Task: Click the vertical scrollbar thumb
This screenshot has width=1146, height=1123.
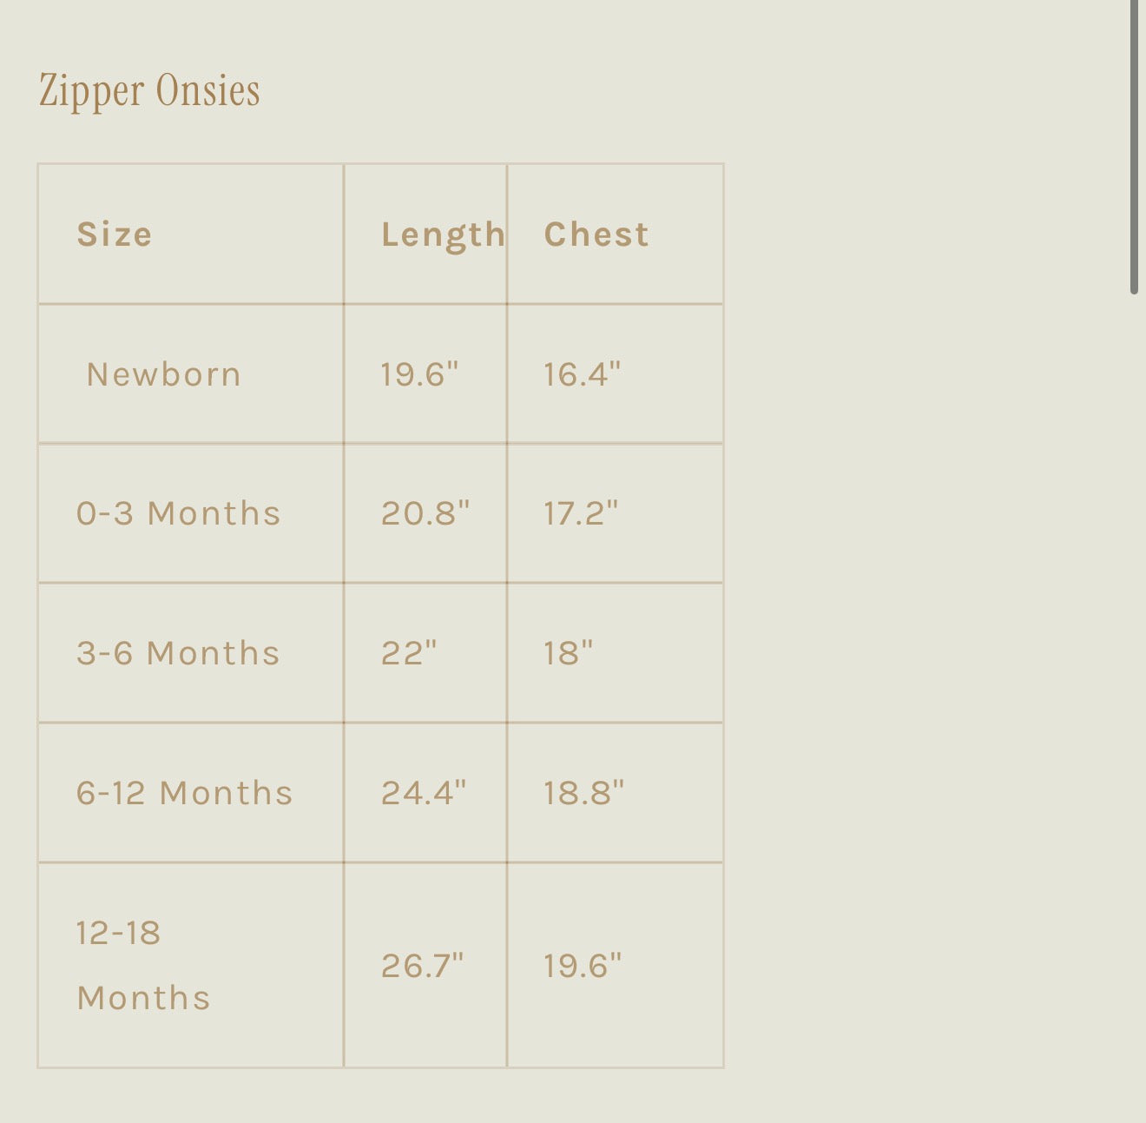Action: pos(1134,148)
